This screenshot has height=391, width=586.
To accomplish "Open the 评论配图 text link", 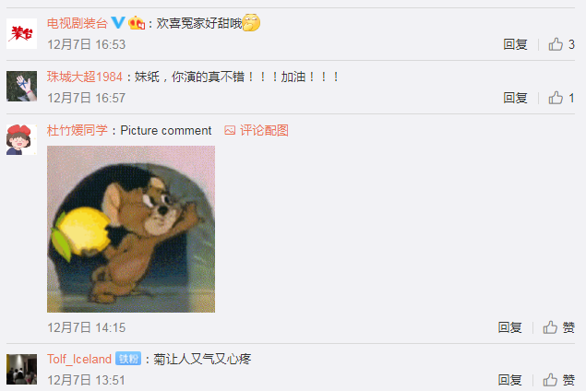I will tap(264, 130).
